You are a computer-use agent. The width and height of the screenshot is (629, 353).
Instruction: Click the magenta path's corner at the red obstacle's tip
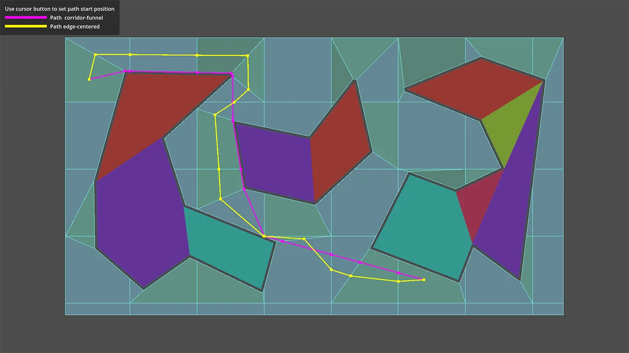click(x=231, y=74)
